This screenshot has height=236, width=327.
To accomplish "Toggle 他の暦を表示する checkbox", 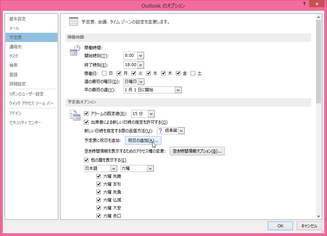I will [86, 160].
